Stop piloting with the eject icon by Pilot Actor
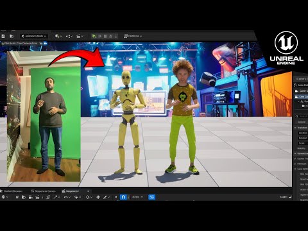The height and width of the screenshot is (231, 308). (41, 44)
